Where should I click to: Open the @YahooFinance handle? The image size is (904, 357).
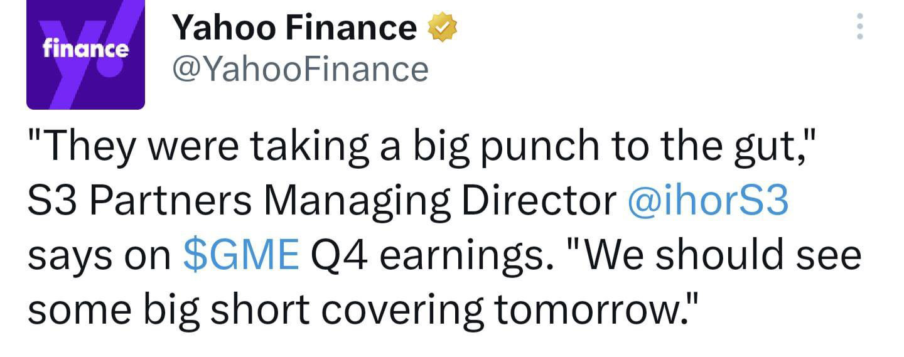[x=300, y=69]
